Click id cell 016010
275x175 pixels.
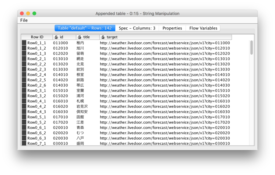60,101
